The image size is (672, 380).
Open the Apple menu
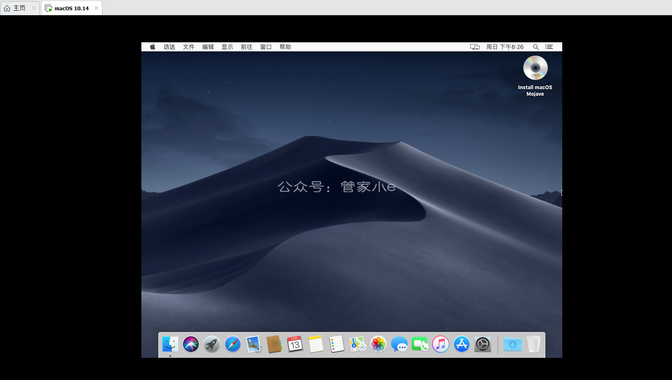coord(152,47)
